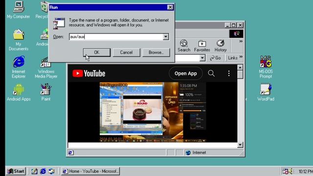Cancel the Run dialog
Image resolution: width=313 pixels, height=176 pixels.
126,52
